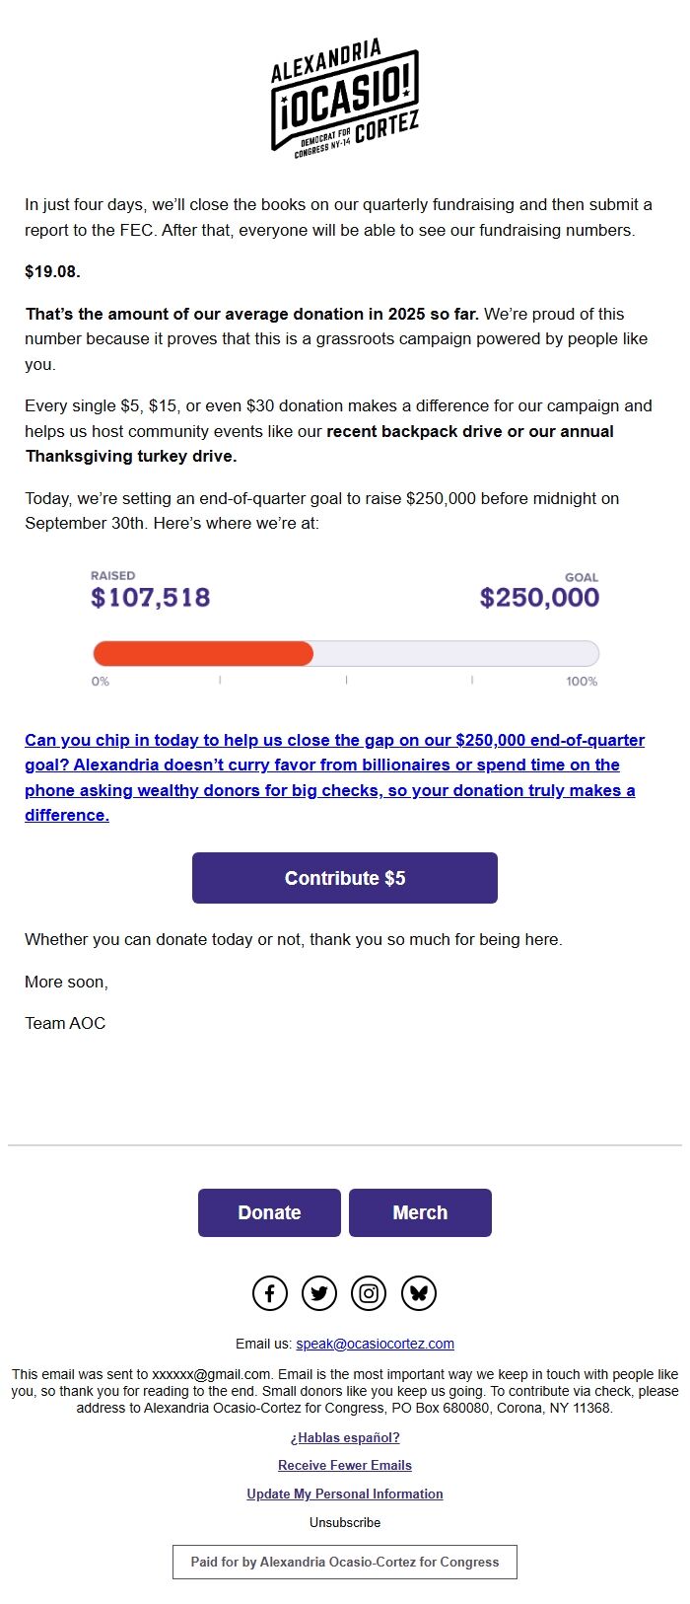Screen dimensions: 690x1604
Task: Click the orange fundraising progress bar
Action: point(203,654)
